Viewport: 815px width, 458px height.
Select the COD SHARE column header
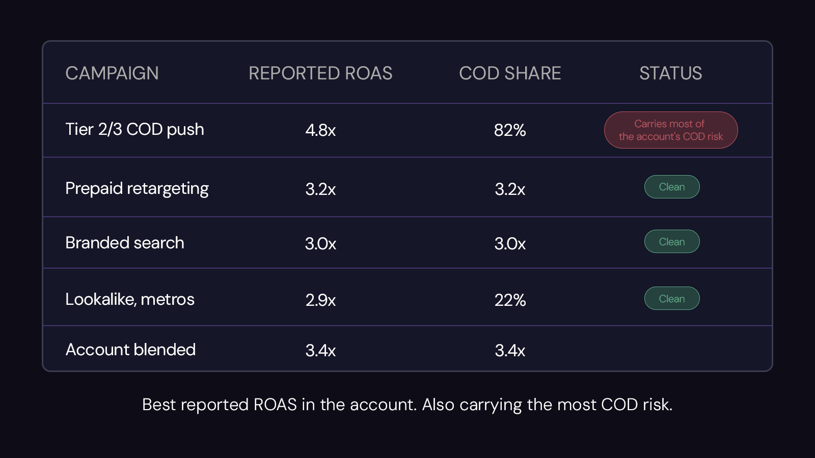tap(510, 73)
